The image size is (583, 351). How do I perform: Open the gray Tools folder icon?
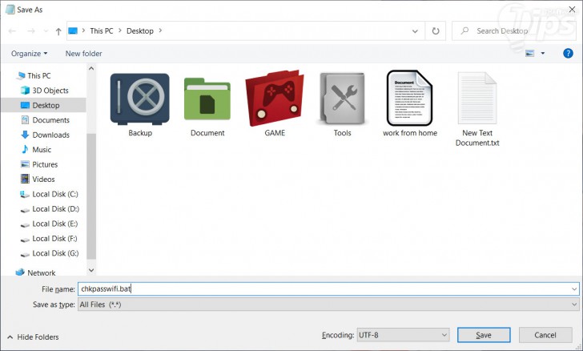click(x=342, y=99)
